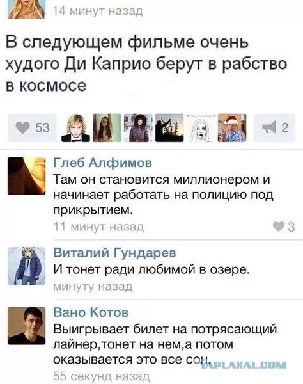Screen dimensions: 303x384
Task: Like Глеб Алфимов's comment heart icon
Action: click(279, 227)
